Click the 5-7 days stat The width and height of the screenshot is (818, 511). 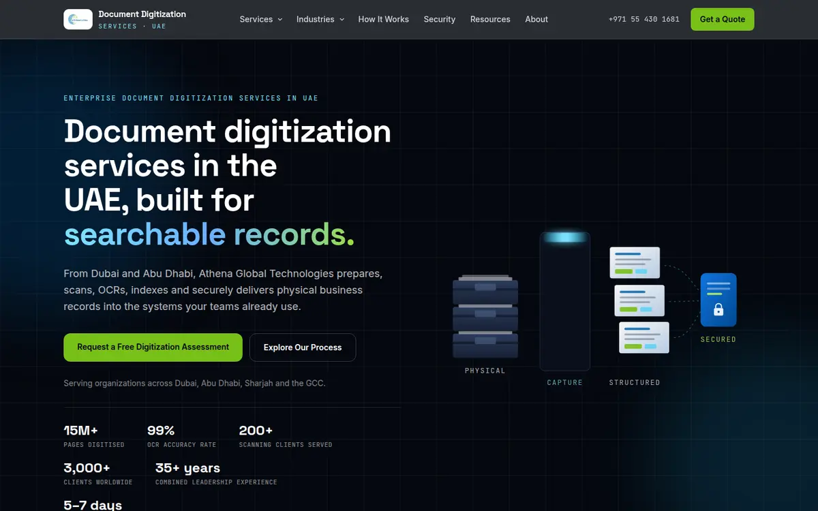(x=93, y=505)
